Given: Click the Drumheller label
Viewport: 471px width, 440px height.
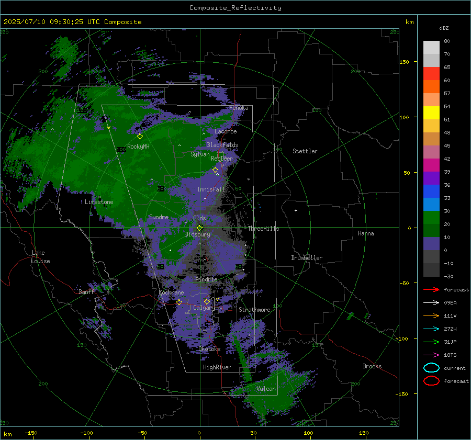Looking at the screenshot, I should pyautogui.click(x=307, y=258).
